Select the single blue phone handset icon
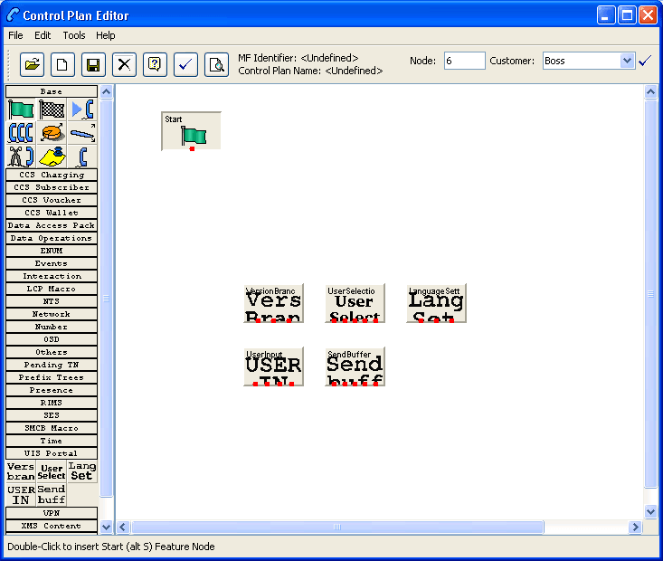This screenshot has height=561, width=663. click(x=82, y=157)
